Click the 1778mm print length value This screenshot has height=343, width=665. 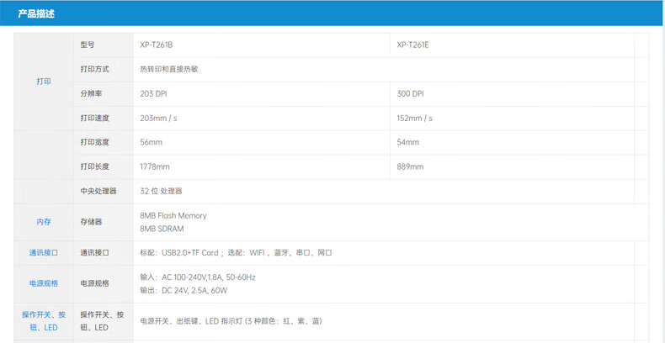pyautogui.click(x=154, y=167)
